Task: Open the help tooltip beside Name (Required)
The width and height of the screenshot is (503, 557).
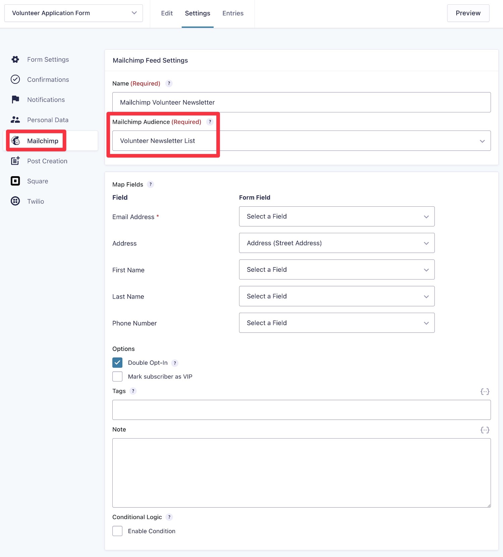Action: click(169, 84)
